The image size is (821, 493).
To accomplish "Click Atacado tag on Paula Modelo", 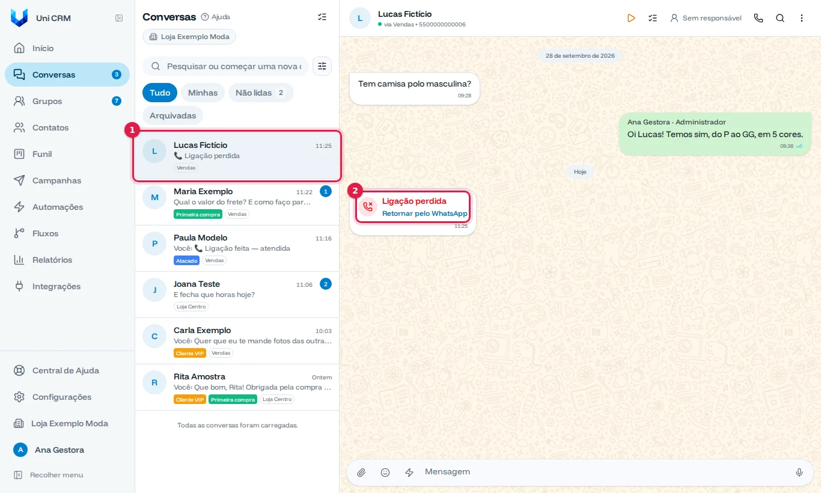I will [186, 260].
